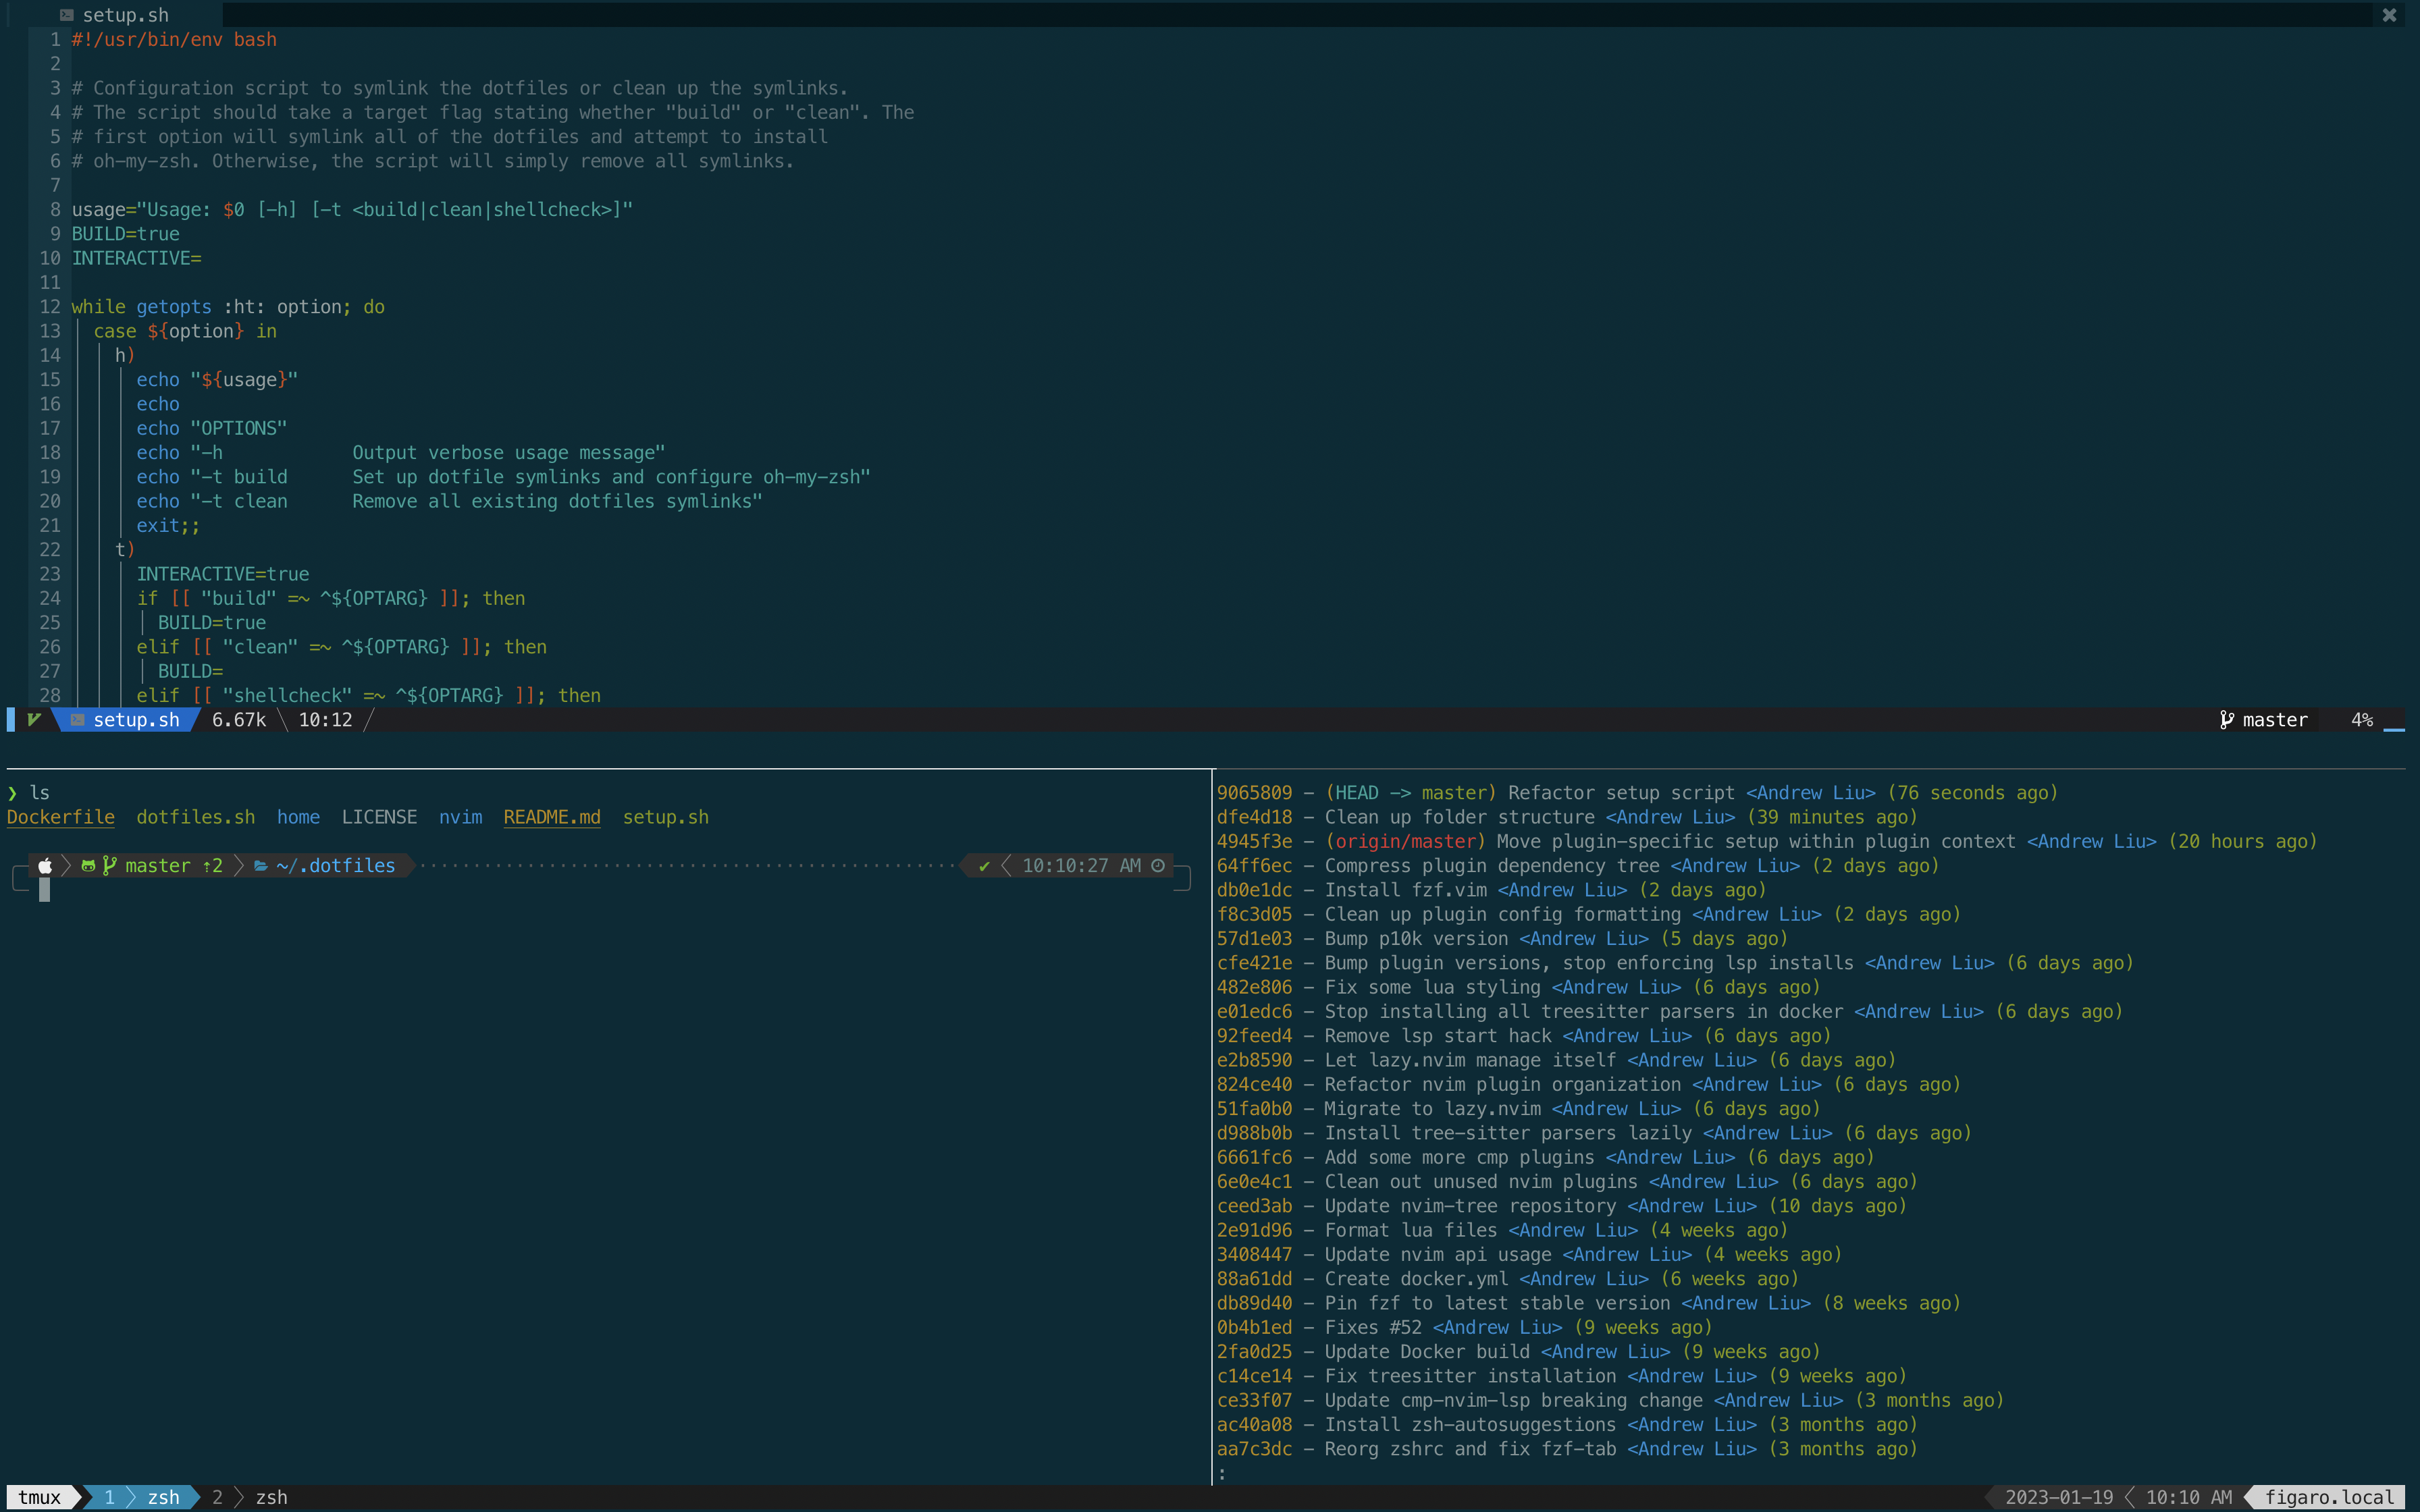This screenshot has width=2420, height=1512.
Task: Click 'Fixes #52' commit message
Action: (1373, 1328)
